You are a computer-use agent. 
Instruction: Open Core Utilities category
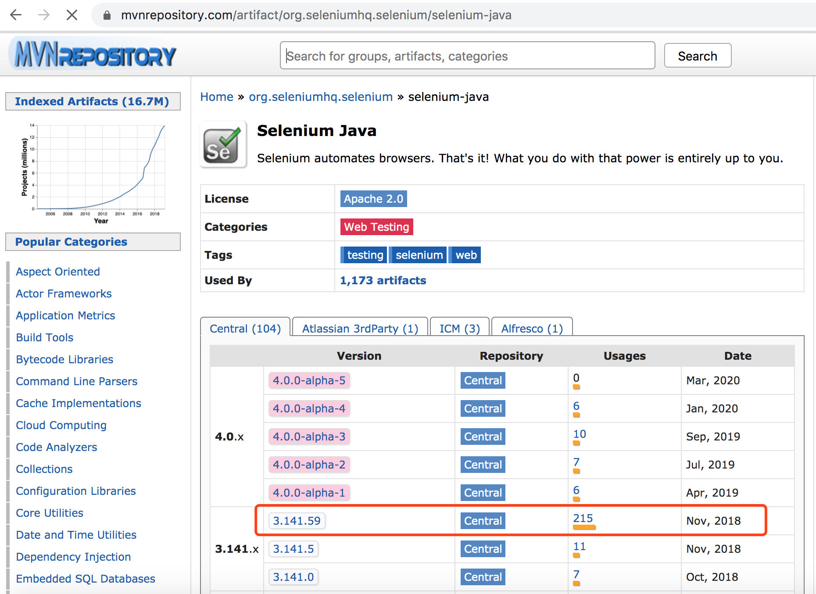(x=50, y=513)
